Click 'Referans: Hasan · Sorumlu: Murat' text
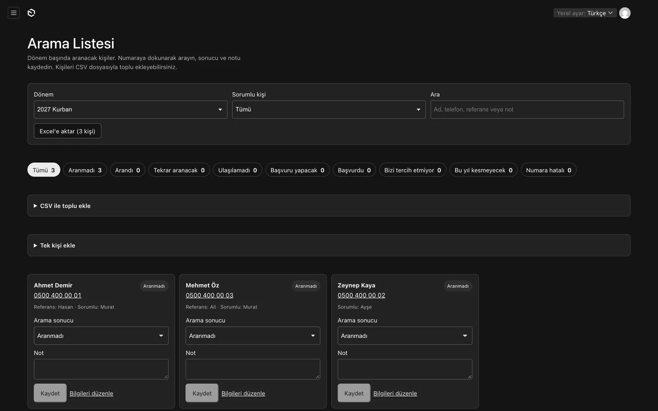The image size is (658, 411). point(74,307)
